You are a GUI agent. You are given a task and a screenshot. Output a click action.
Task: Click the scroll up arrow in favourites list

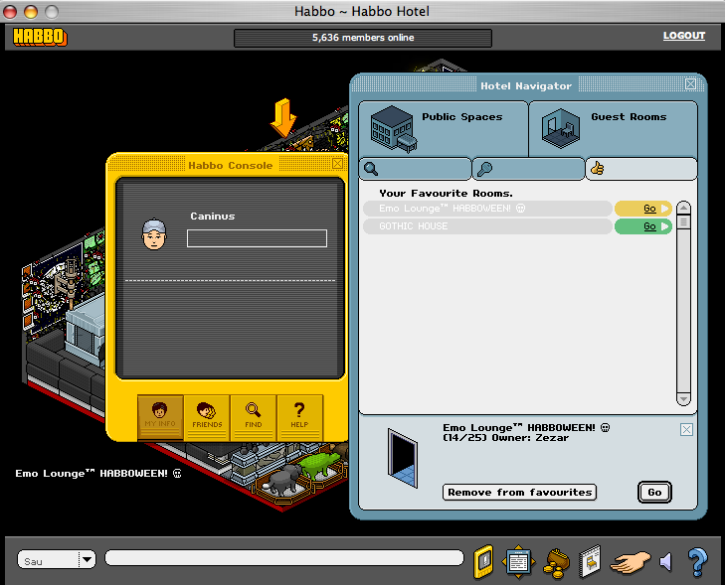click(684, 209)
